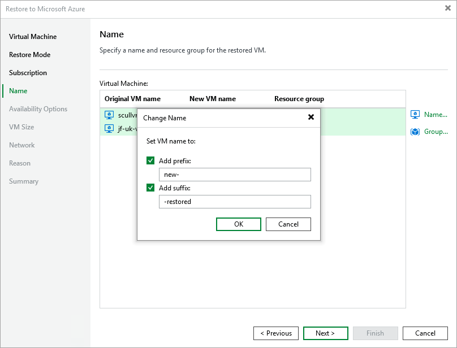Proceed with the Next button
Image resolution: width=457 pixels, height=348 pixels.
326,333
